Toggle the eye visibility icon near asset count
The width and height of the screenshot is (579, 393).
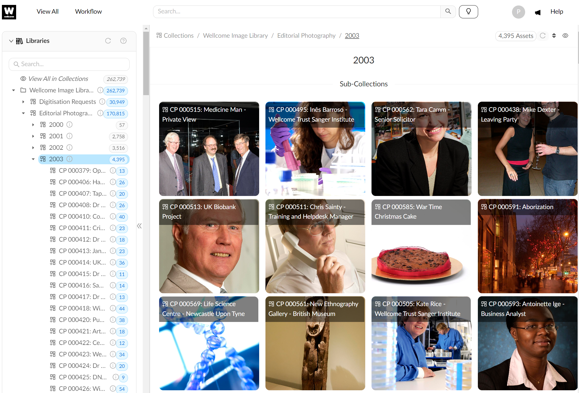coord(565,36)
